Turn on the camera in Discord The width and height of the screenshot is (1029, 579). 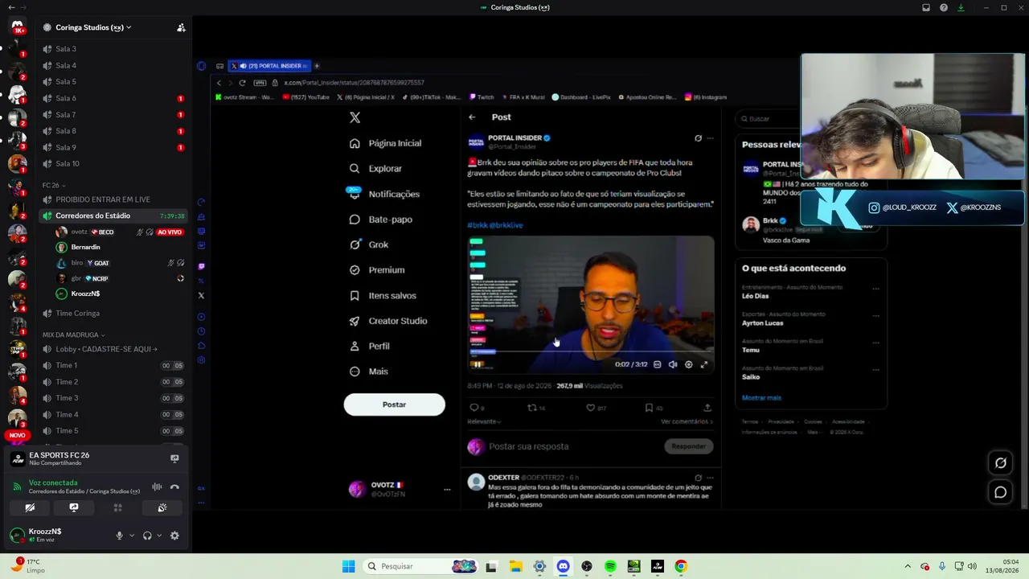pyautogui.click(x=30, y=507)
